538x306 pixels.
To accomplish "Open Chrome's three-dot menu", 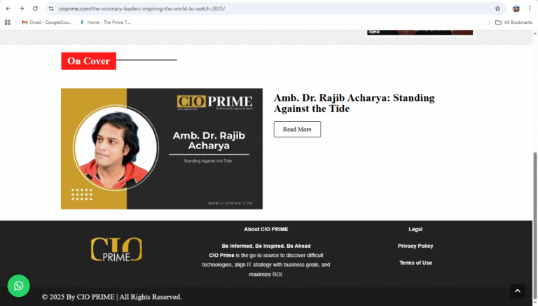I will (x=530, y=8).
